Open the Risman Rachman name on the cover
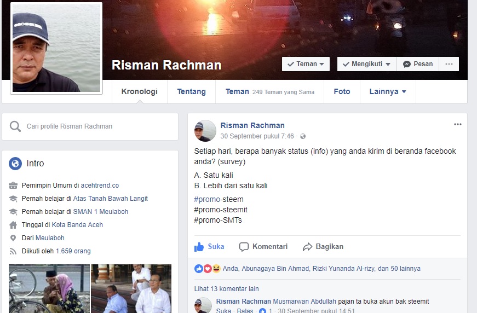Screen dimensions: 477x313 (166, 65)
